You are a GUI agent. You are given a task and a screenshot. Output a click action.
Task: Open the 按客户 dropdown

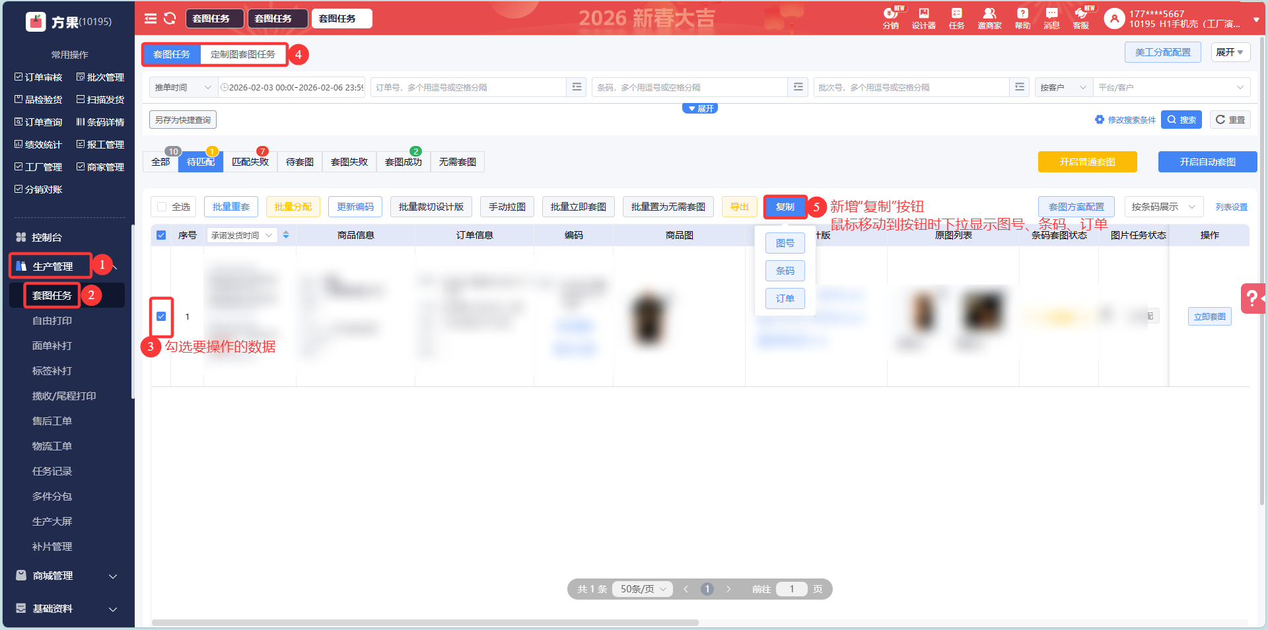click(1064, 87)
